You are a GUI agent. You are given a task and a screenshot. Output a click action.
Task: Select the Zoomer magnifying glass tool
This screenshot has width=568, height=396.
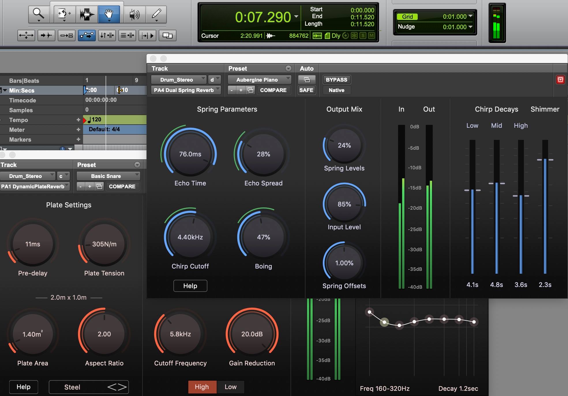click(39, 14)
